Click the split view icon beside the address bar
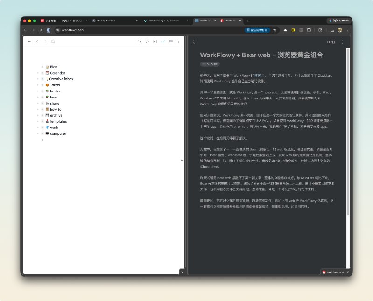This screenshot has height=301, width=373. pyautogui.click(x=48, y=30)
